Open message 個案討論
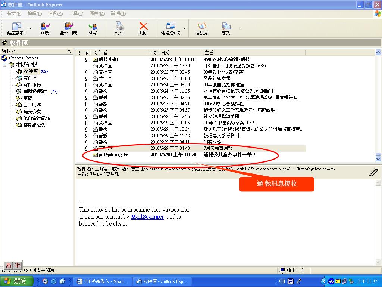Image resolution: width=382 pixels, height=287 pixels. tap(212, 142)
